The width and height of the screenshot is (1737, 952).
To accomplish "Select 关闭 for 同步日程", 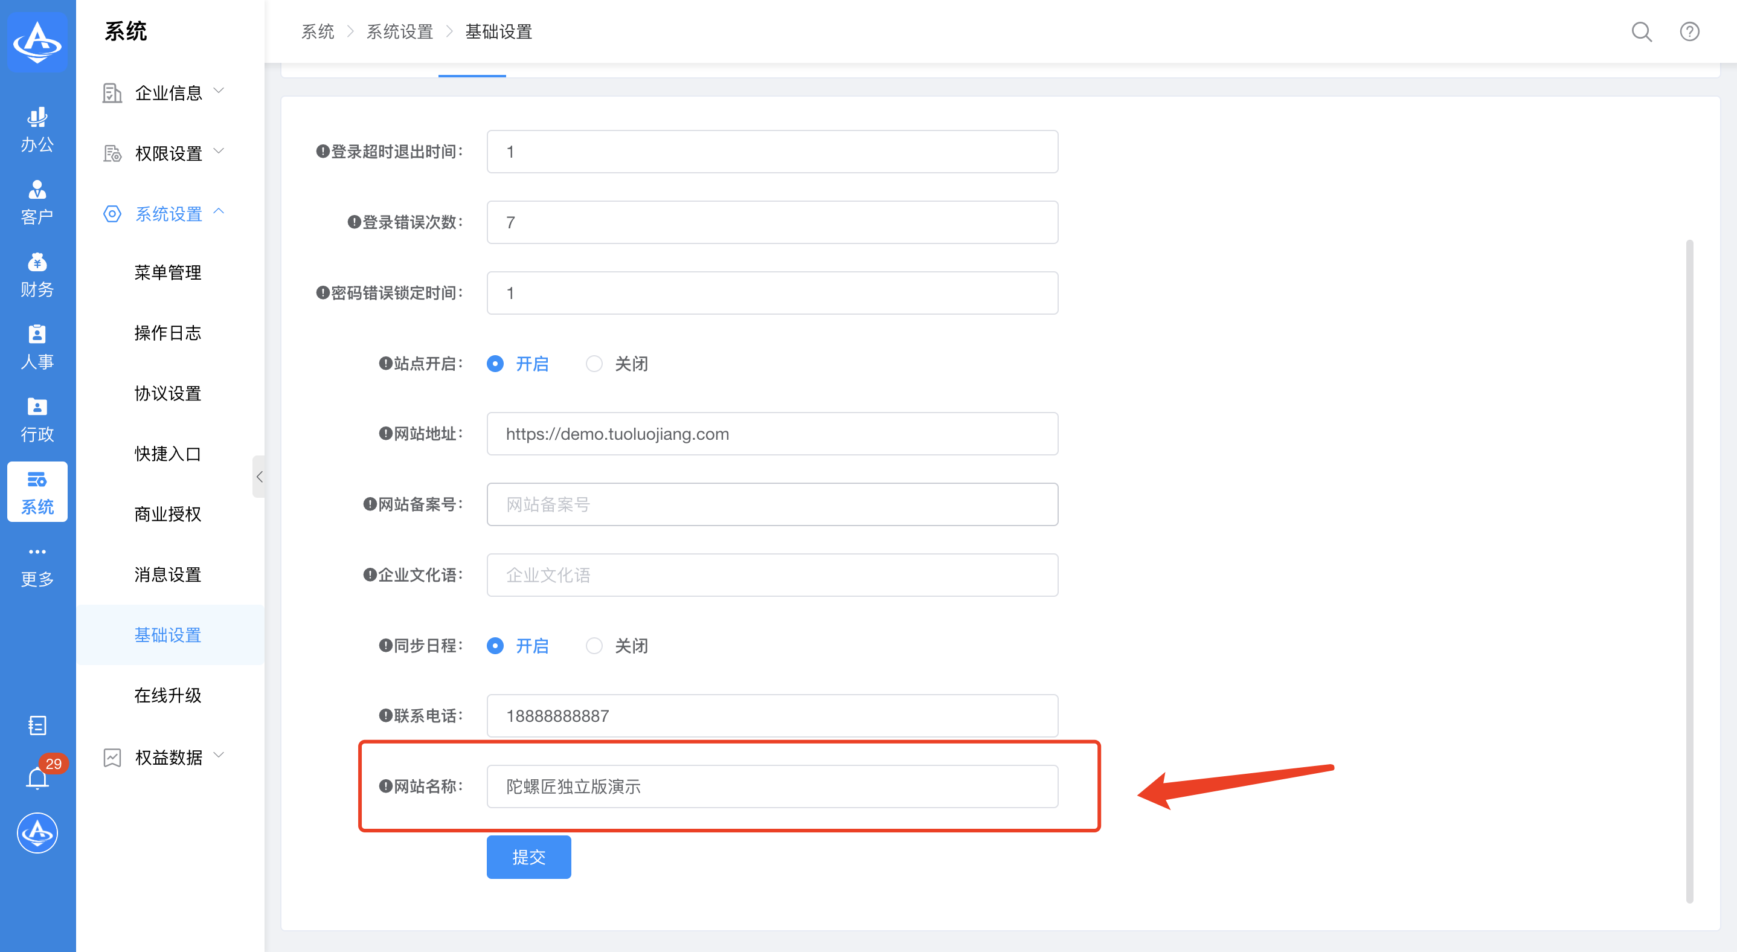I will pos(594,646).
